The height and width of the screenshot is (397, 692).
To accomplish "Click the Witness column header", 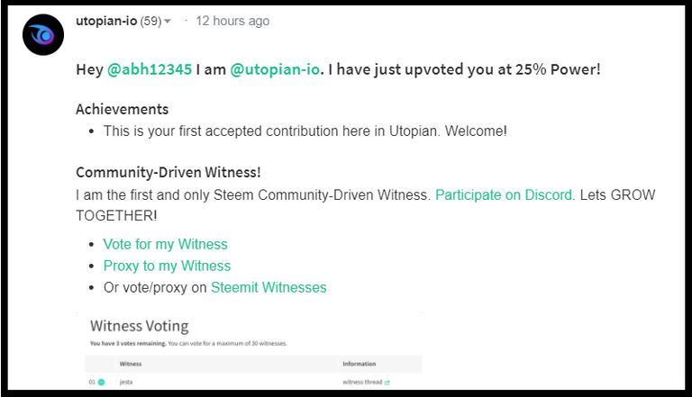I will pyautogui.click(x=131, y=364).
